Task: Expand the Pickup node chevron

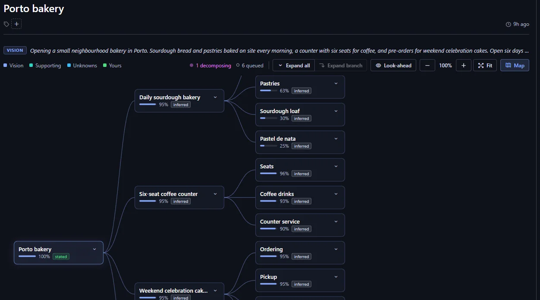Action: coord(336,277)
